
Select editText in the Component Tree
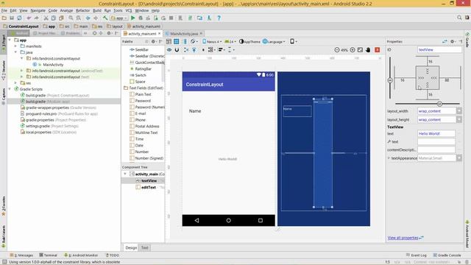click(x=149, y=187)
